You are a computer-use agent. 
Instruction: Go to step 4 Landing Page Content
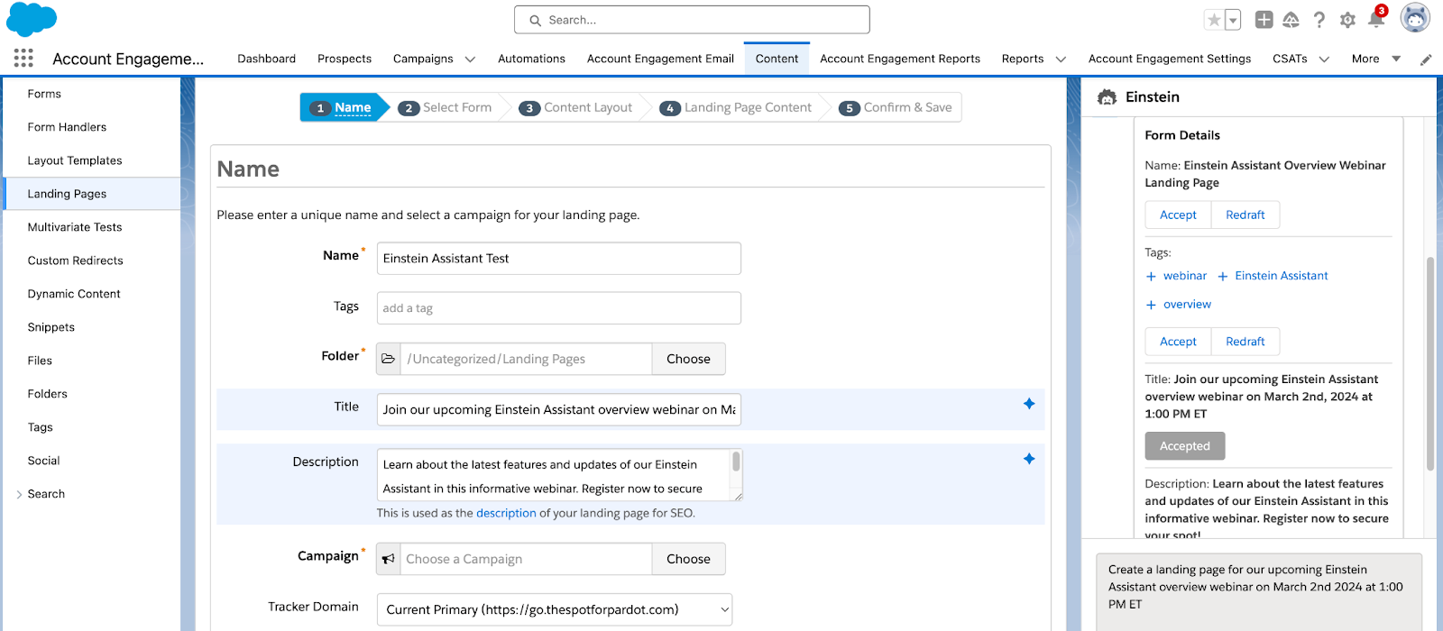(x=736, y=107)
